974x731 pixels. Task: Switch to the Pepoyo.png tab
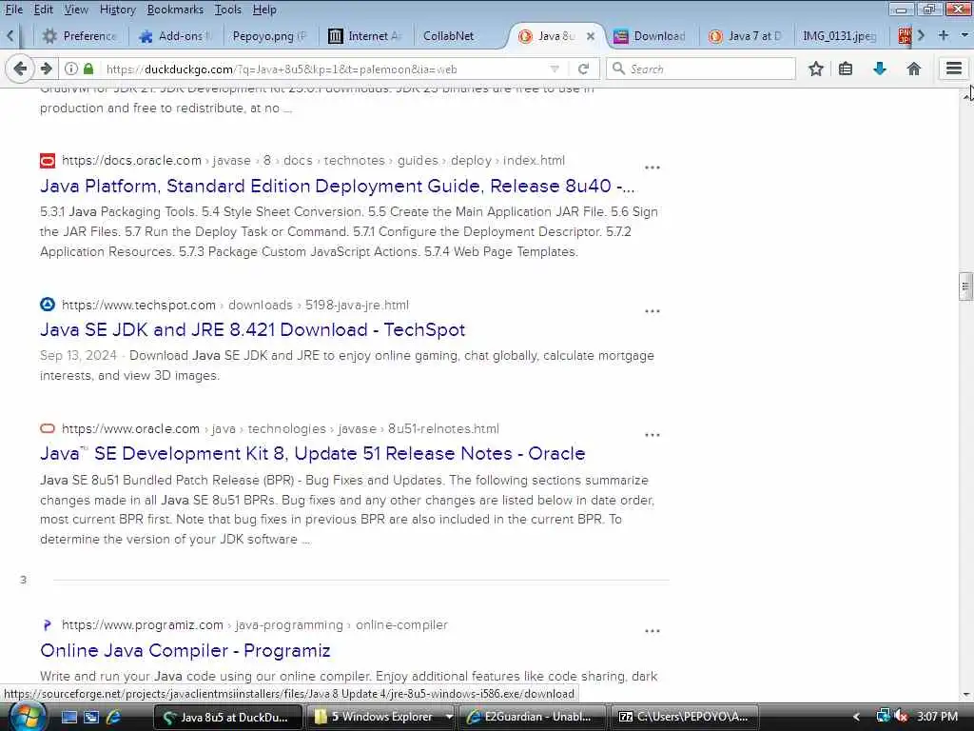pos(269,36)
